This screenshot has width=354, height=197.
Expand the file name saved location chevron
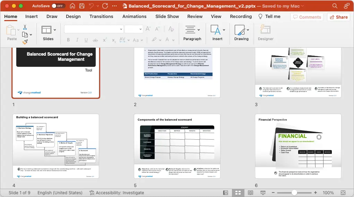(x=303, y=6)
